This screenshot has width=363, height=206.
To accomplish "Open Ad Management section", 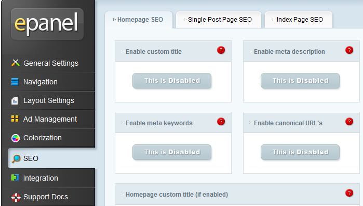I will [x=49, y=119].
